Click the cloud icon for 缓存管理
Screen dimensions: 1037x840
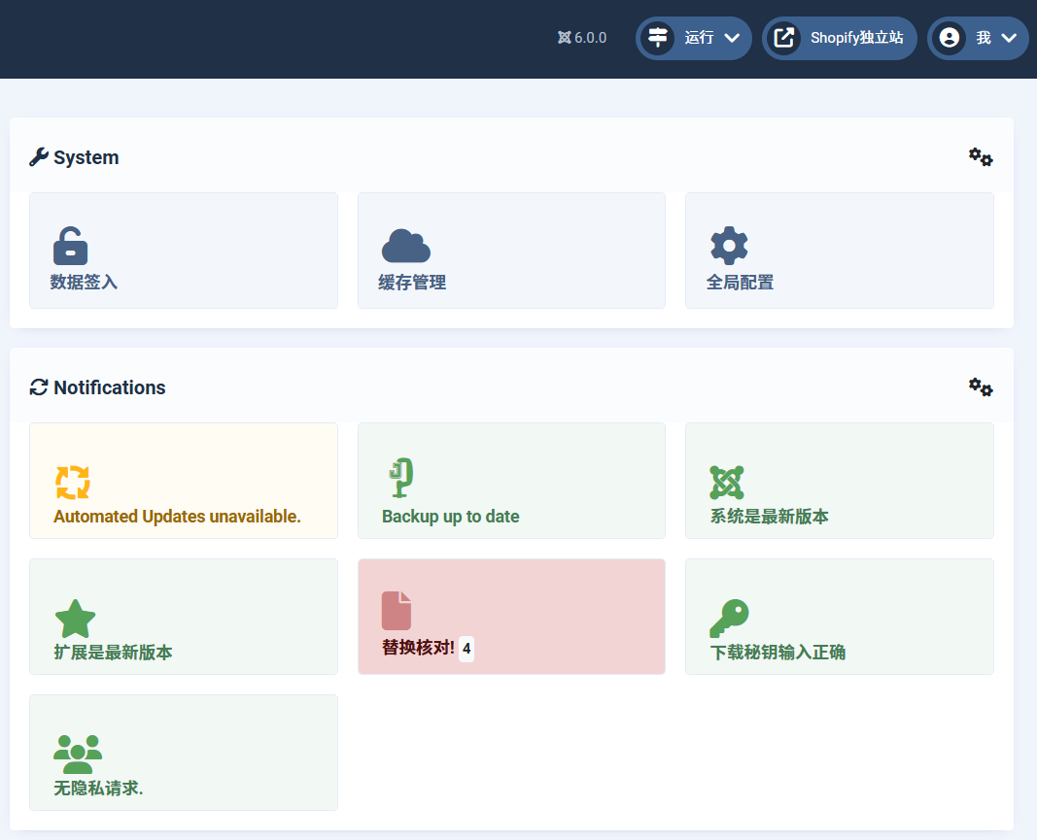click(405, 246)
